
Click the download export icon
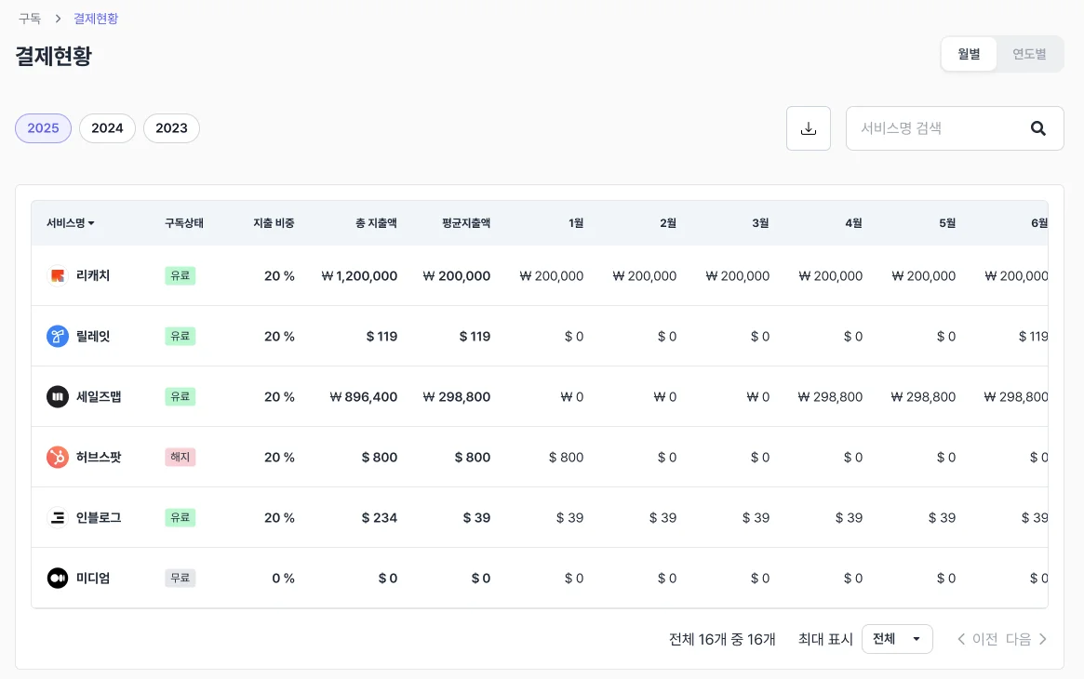point(808,127)
